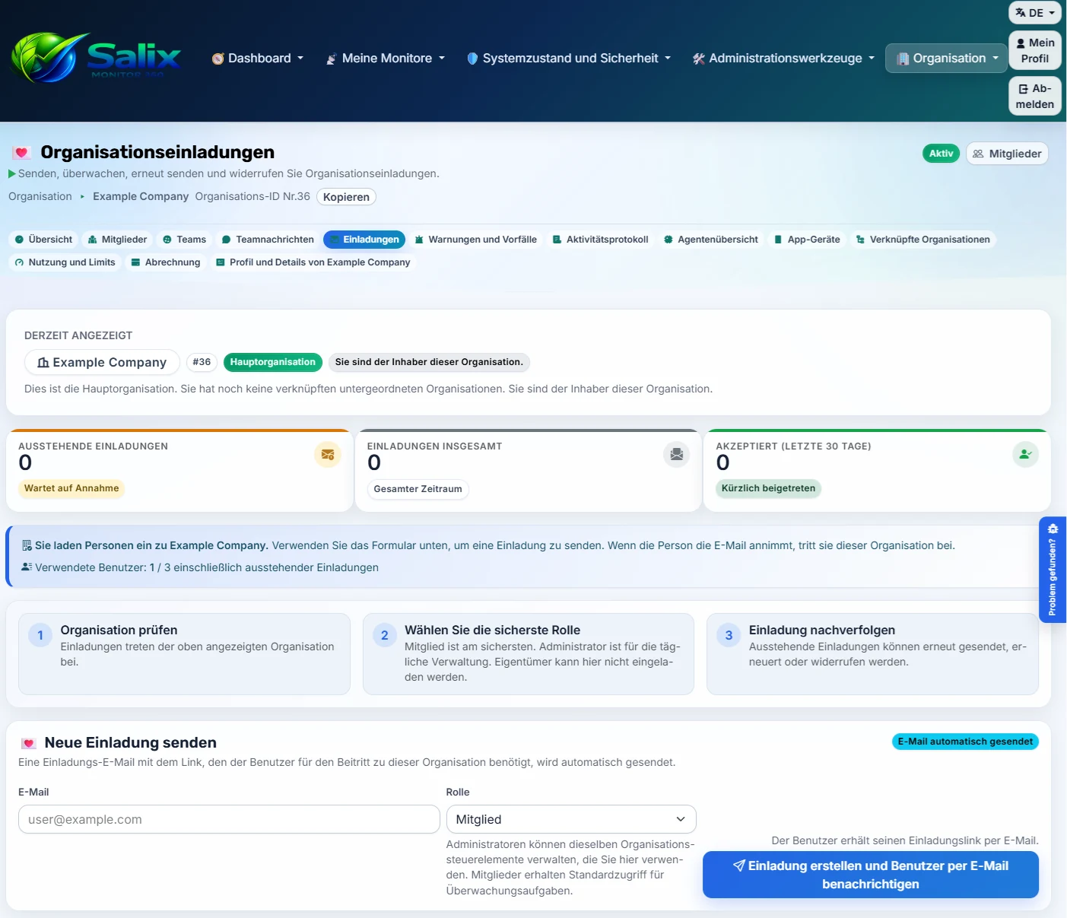Click the green play arrow under the page title
Screen dimensions: 1067x918
click(x=12, y=174)
